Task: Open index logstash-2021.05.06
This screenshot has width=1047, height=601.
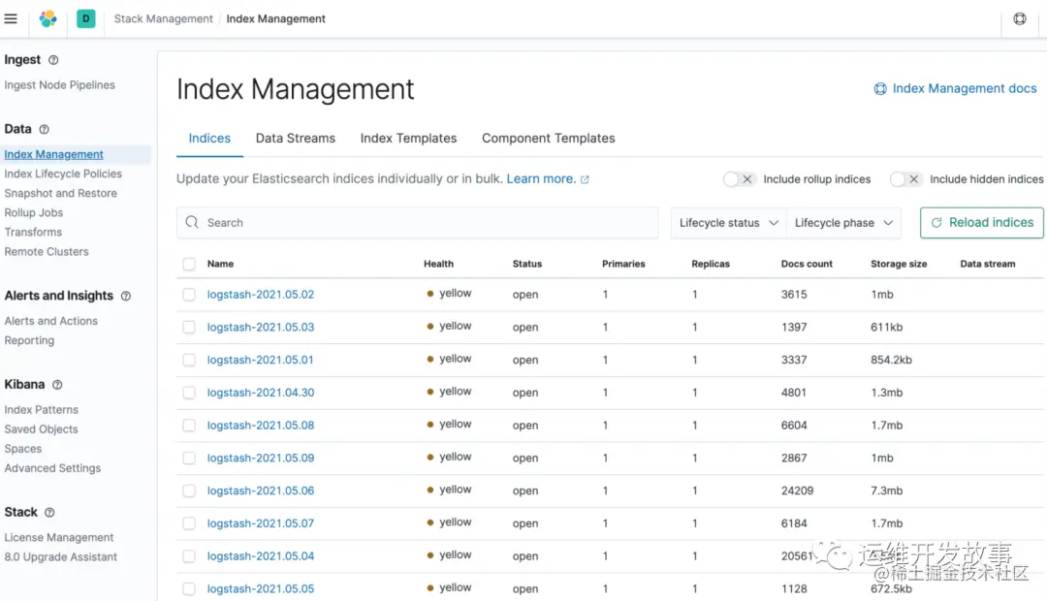Action: [x=261, y=490]
